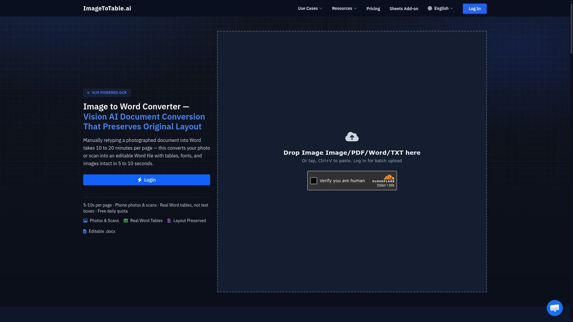This screenshot has height=322, width=573.
Task: Expand the Use Cases menu
Action: (x=310, y=8)
